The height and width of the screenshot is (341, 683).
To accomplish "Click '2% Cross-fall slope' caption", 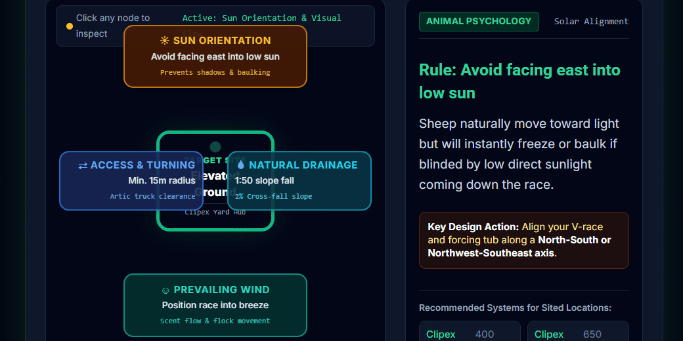I will pos(274,197).
